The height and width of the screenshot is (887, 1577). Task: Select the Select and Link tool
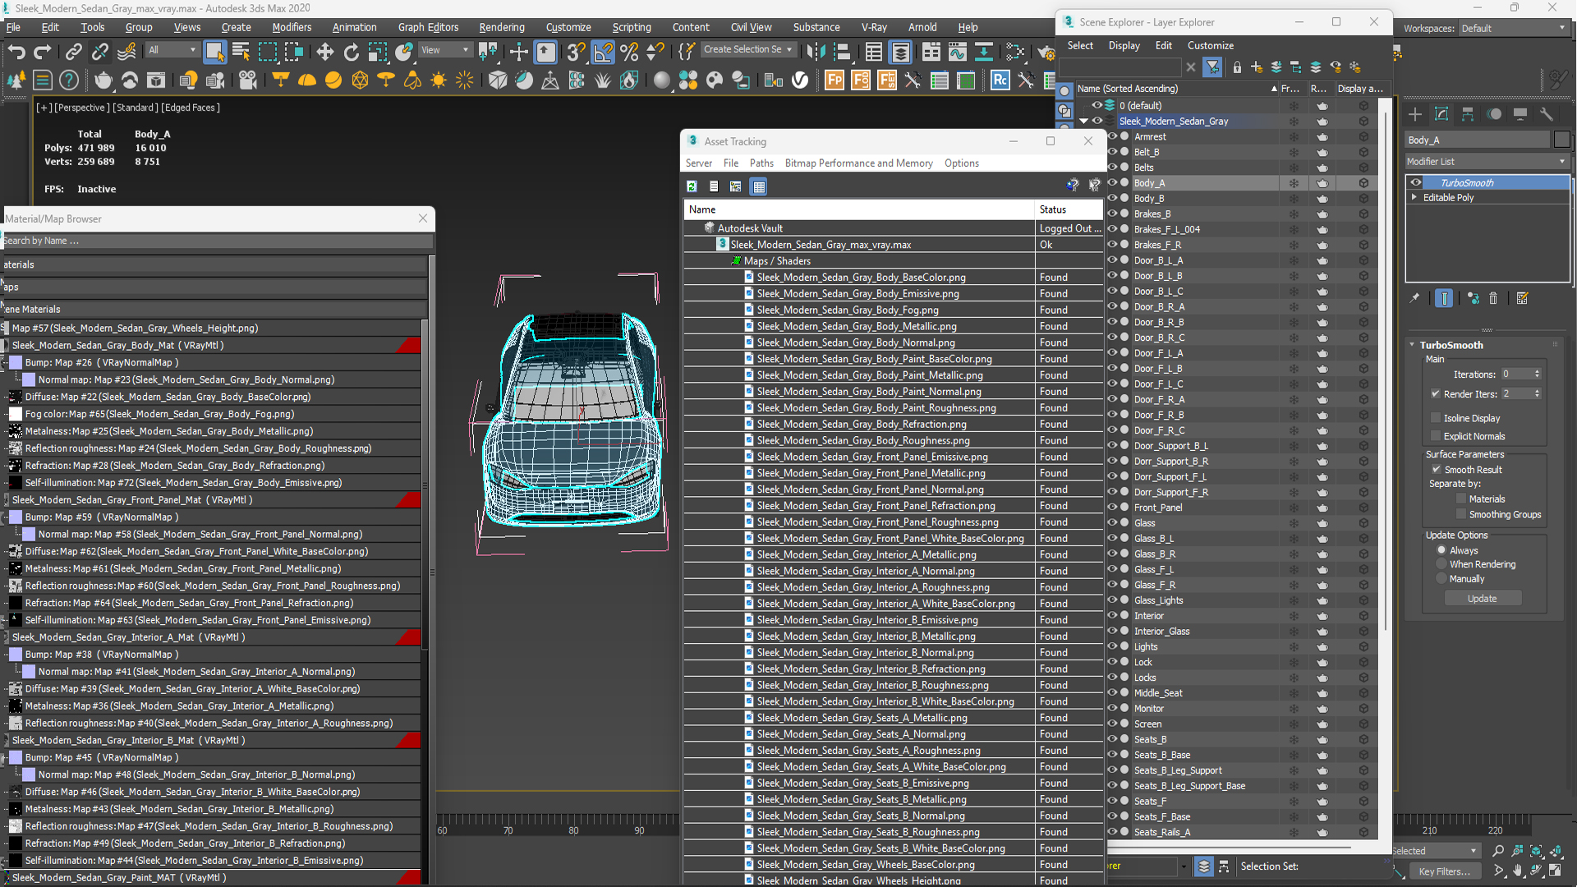click(x=73, y=52)
